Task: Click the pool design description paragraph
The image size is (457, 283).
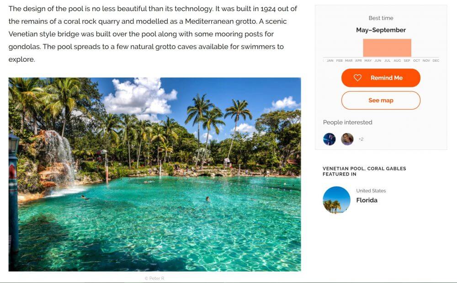Action: pyautogui.click(x=153, y=34)
